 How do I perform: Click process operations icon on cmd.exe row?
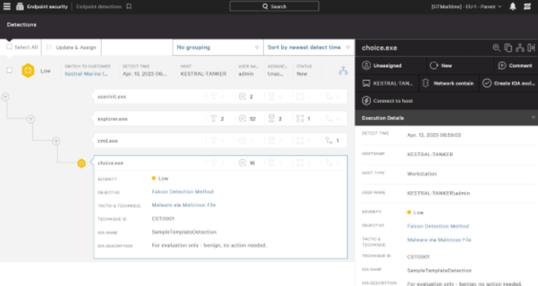pyautogui.click(x=329, y=141)
